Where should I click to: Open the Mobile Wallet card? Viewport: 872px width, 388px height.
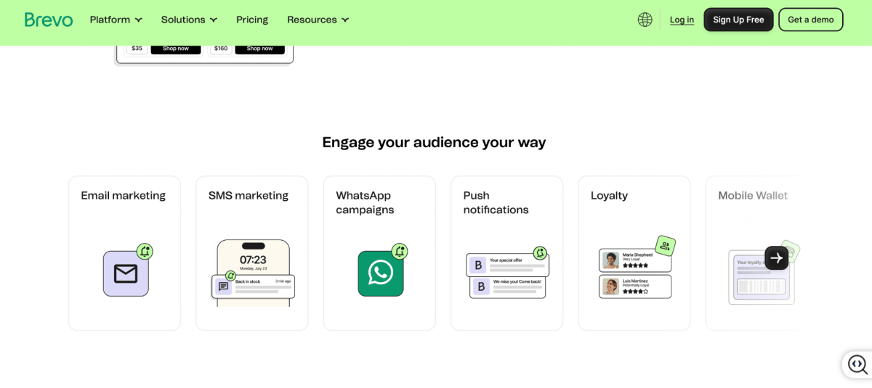753,253
